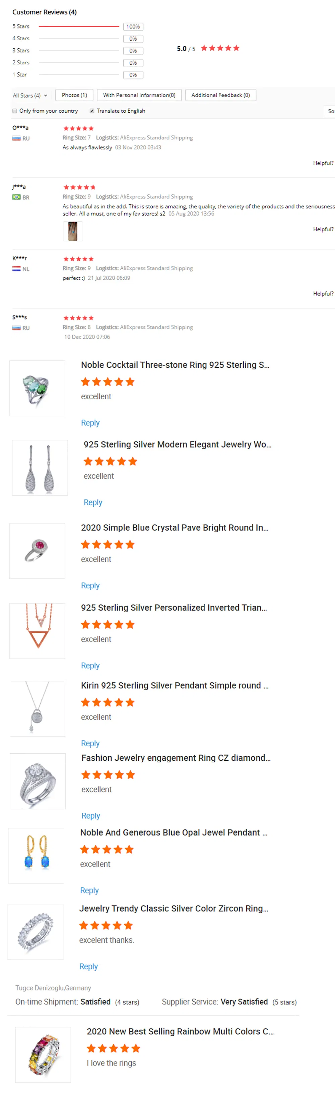The width and height of the screenshot is (335, 1094).
Task: Uncheck Translate to English
Action: coord(92,110)
